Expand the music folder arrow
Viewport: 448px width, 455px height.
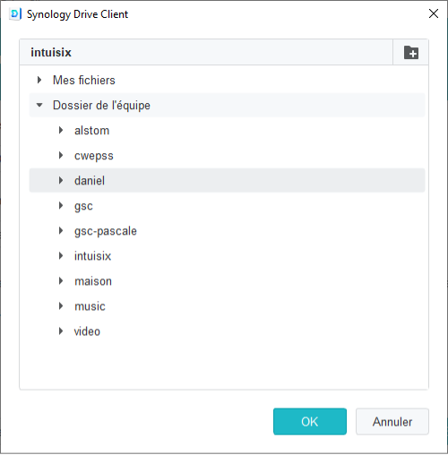(x=61, y=305)
